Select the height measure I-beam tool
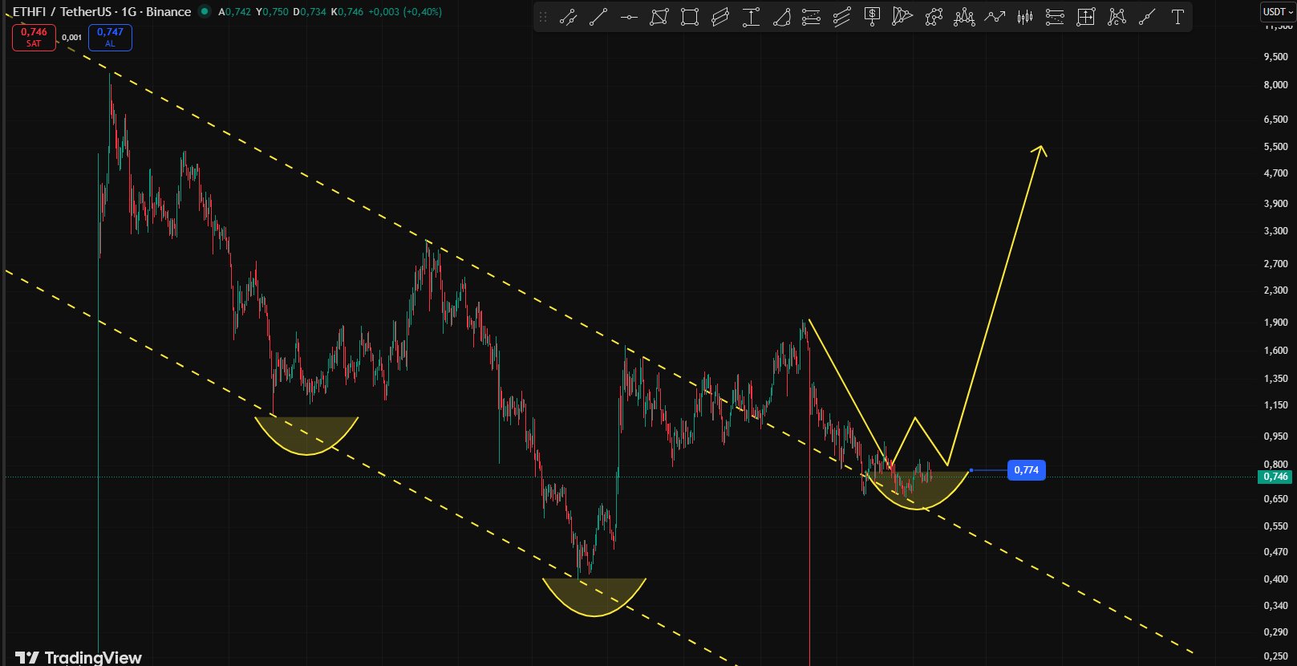The height and width of the screenshot is (666, 1297). point(751,17)
